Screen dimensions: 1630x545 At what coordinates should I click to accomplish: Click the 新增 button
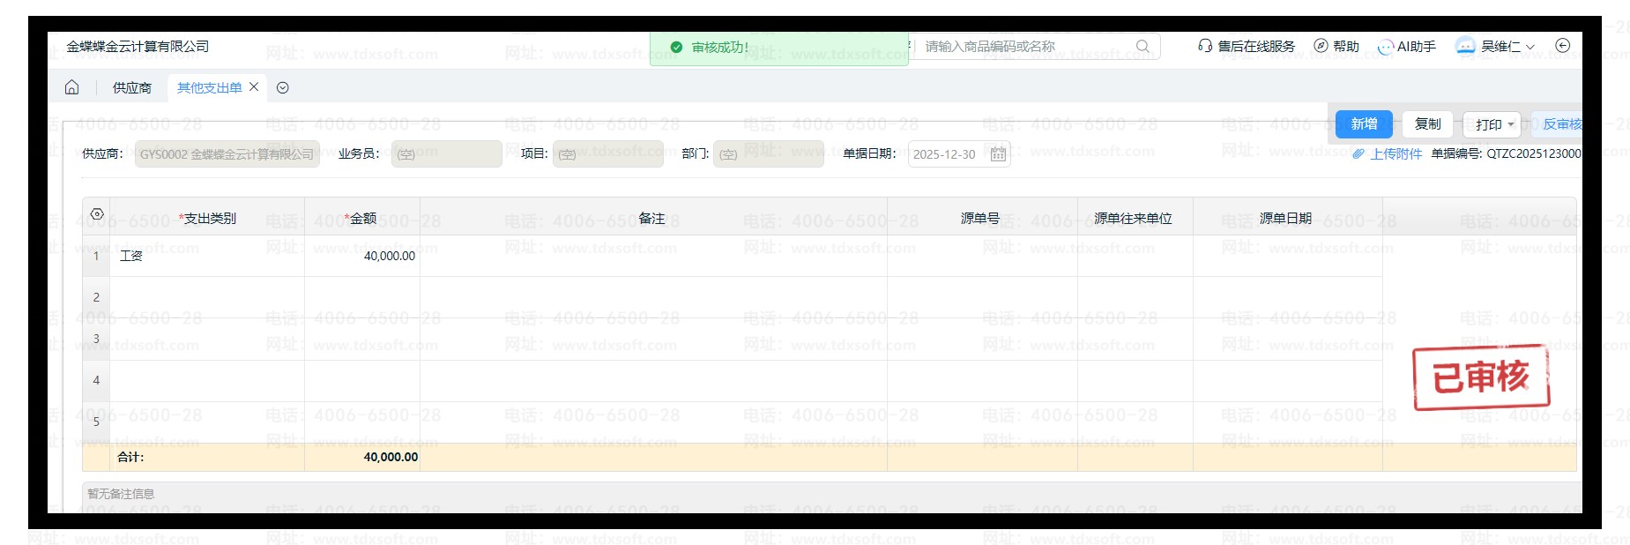[x=1364, y=124]
